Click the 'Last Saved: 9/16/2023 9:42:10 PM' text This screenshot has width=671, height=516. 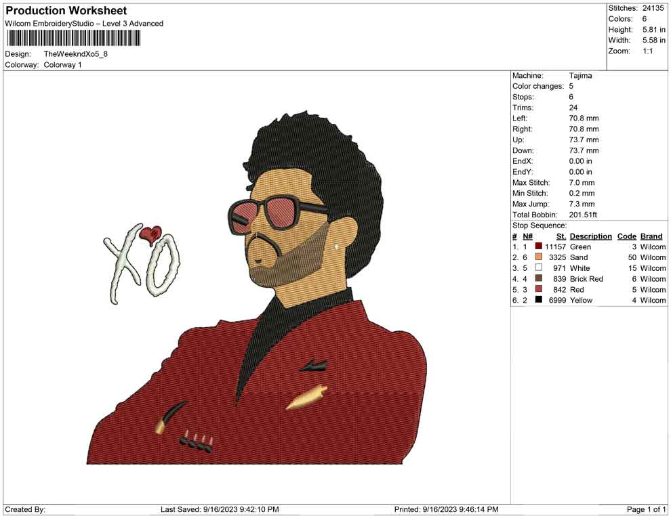point(220,509)
